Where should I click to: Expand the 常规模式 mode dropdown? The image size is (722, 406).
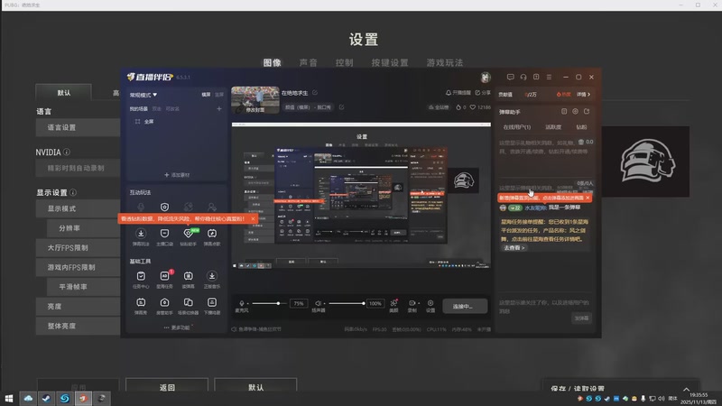(x=143, y=95)
